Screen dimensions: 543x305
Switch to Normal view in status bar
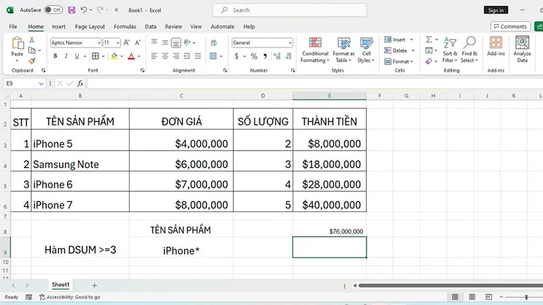pos(455,297)
